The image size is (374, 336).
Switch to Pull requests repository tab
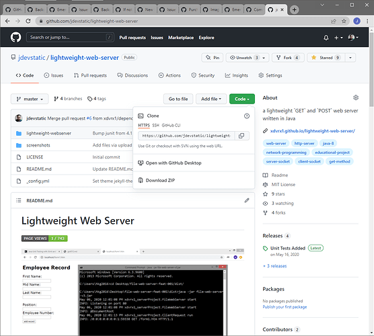coord(90,75)
